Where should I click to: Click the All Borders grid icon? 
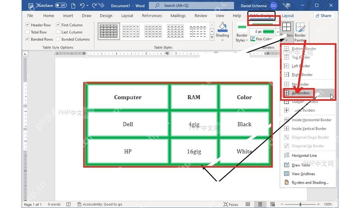tap(287, 93)
